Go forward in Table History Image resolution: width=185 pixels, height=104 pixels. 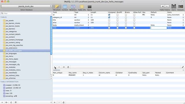click(x=167, y=6)
